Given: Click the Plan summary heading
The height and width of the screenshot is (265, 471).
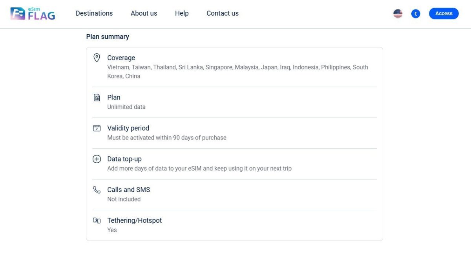Looking at the screenshot, I should coord(108,36).
